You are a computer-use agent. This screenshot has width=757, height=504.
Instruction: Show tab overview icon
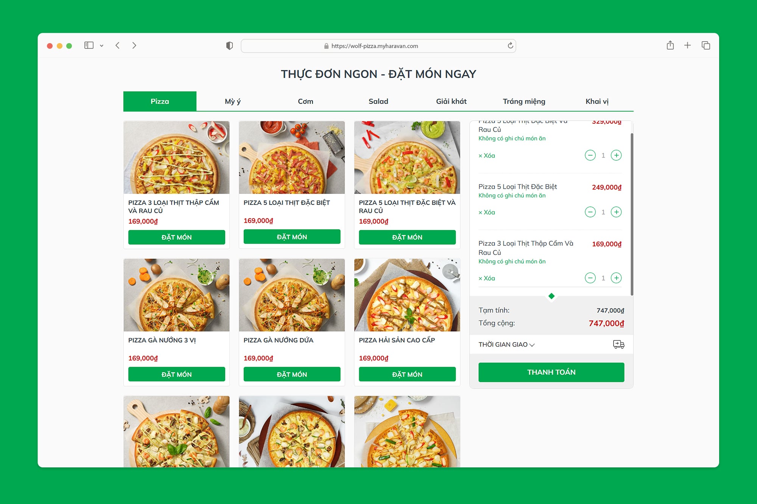coord(706,45)
